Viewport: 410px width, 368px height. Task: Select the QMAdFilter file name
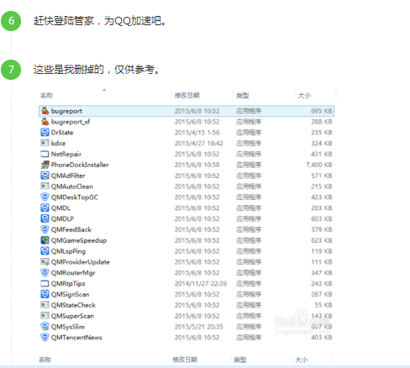pos(68,176)
